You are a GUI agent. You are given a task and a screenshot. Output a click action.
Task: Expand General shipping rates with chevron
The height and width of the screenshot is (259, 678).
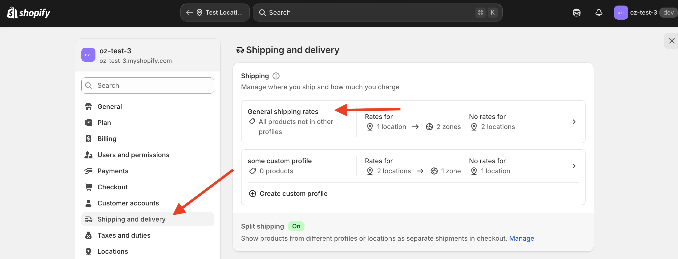point(574,122)
